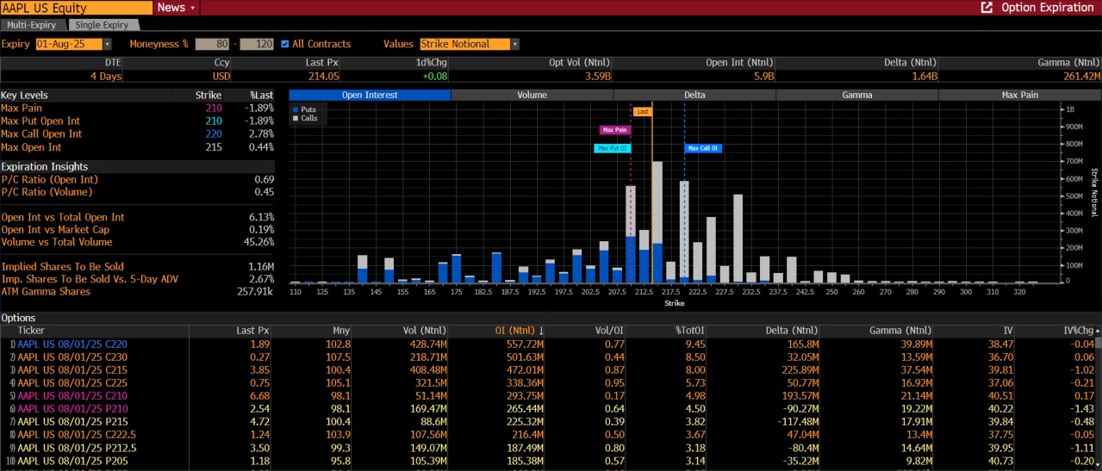
Task: Click the Opt Vol (Ntnl) 3.59B value
Action: pos(598,76)
